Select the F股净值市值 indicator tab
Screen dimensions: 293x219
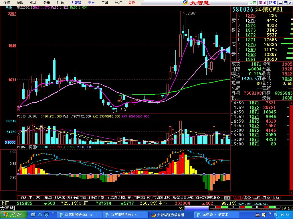pyautogui.click(x=77, y=197)
